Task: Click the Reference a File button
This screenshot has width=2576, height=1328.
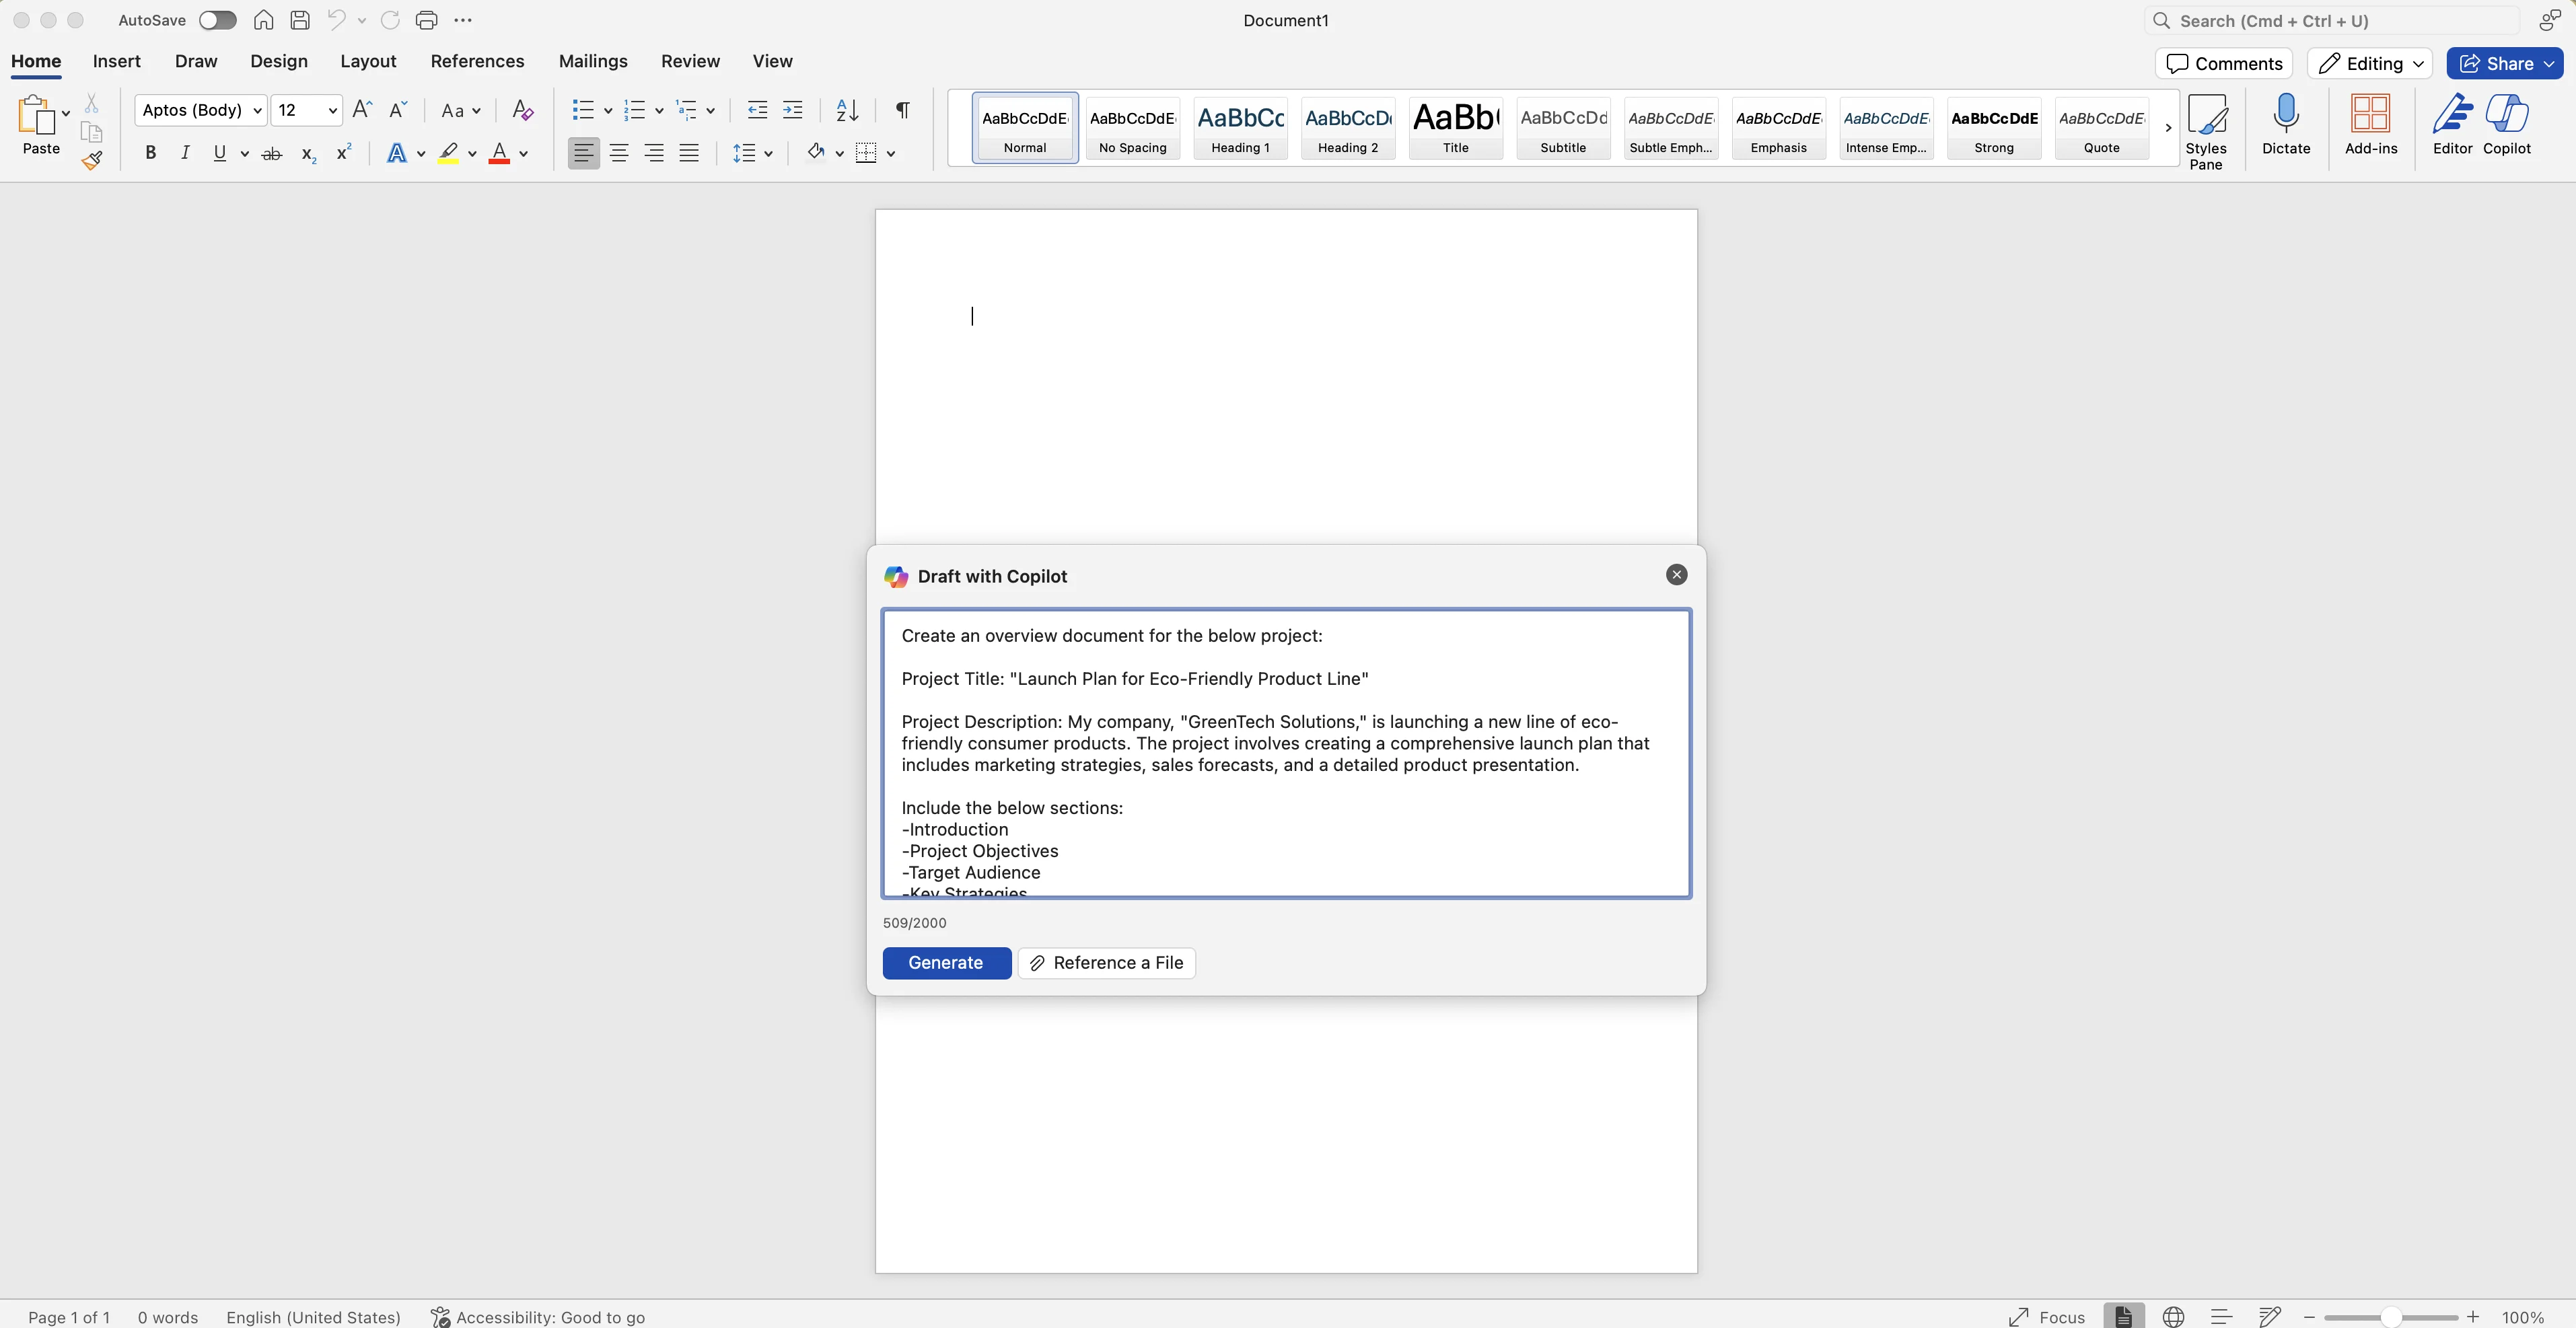Action: pyautogui.click(x=1106, y=963)
